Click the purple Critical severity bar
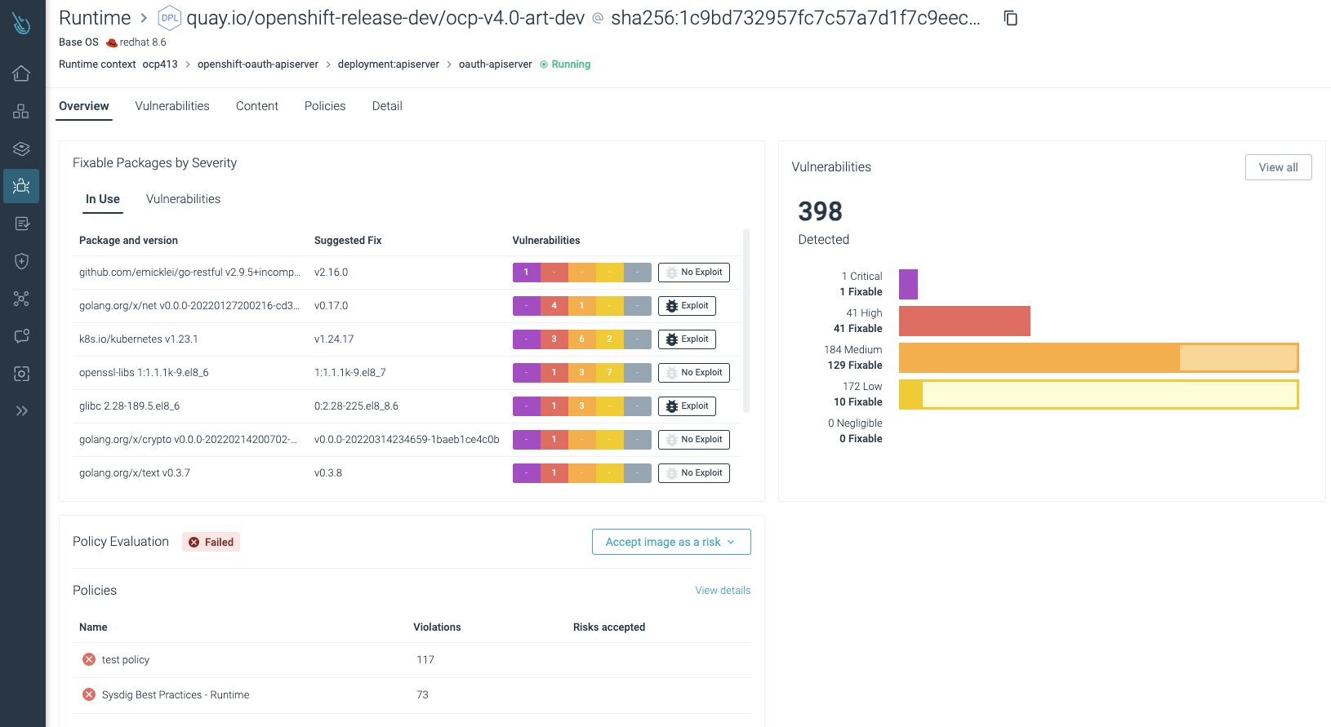Viewport: 1331px width, 727px height. point(908,284)
